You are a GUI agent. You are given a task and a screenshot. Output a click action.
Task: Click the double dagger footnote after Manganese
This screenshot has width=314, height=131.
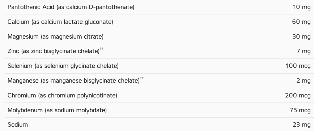coord(142,78)
